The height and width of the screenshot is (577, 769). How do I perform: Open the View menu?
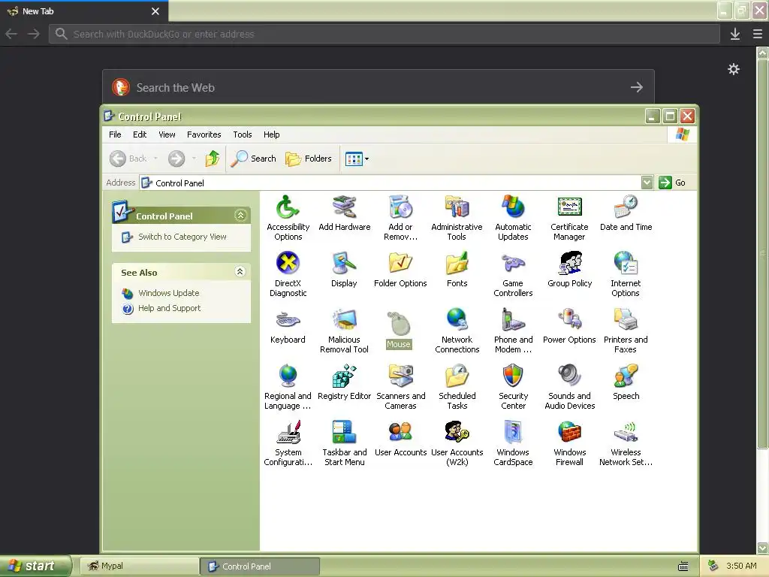pos(167,134)
